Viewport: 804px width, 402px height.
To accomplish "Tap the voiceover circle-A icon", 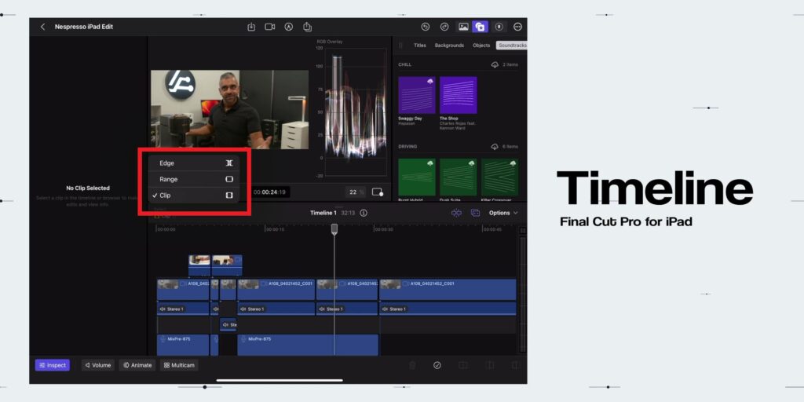I will coord(289,27).
